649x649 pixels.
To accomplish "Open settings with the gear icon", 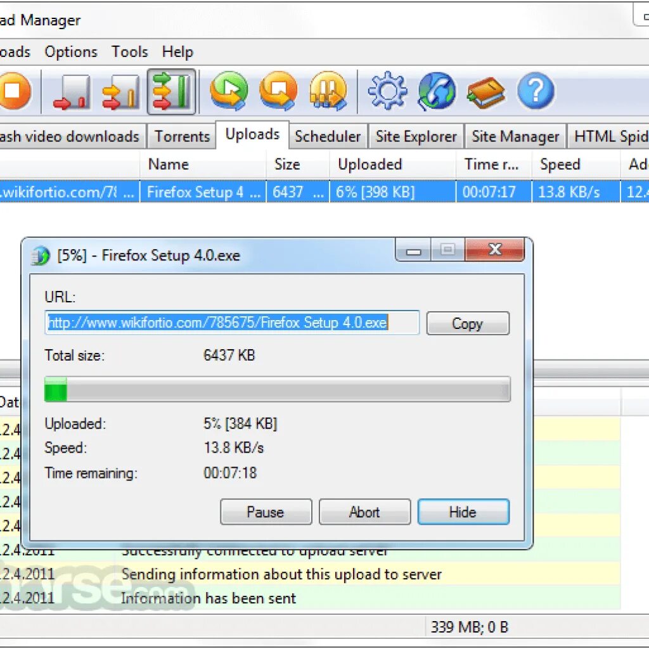I will click(x=387, y=91).
